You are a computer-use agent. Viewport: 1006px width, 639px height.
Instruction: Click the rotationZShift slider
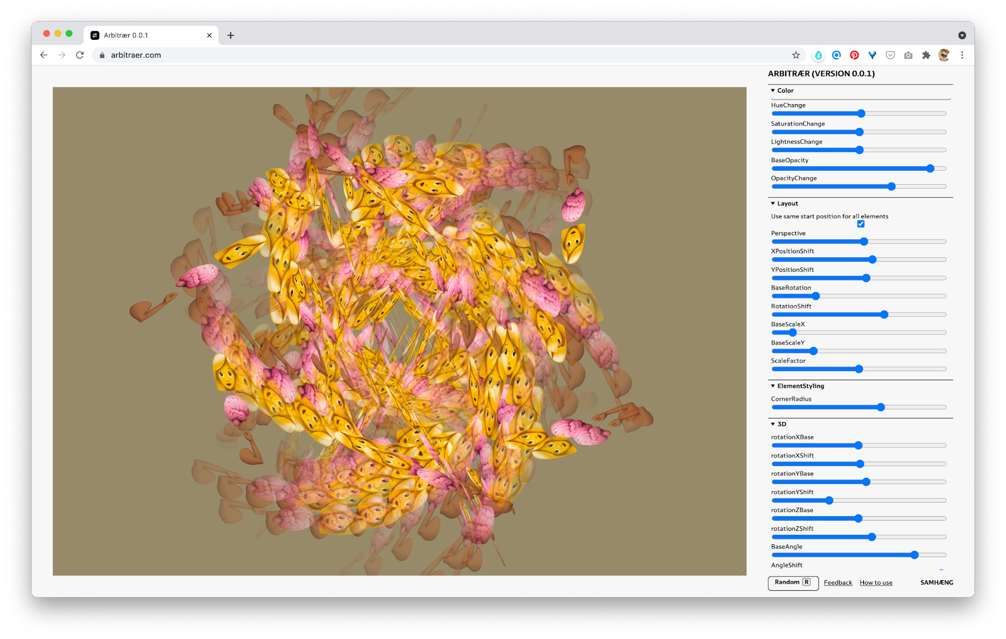click(x=859, y=537)
